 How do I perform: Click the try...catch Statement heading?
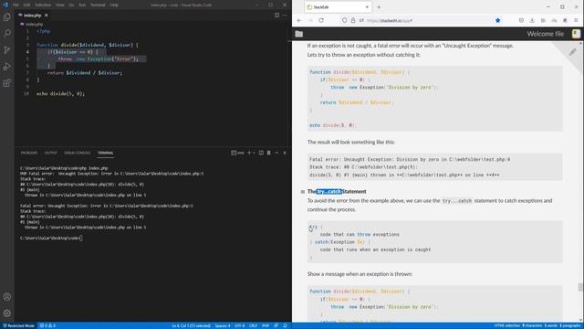pos(337,191)
